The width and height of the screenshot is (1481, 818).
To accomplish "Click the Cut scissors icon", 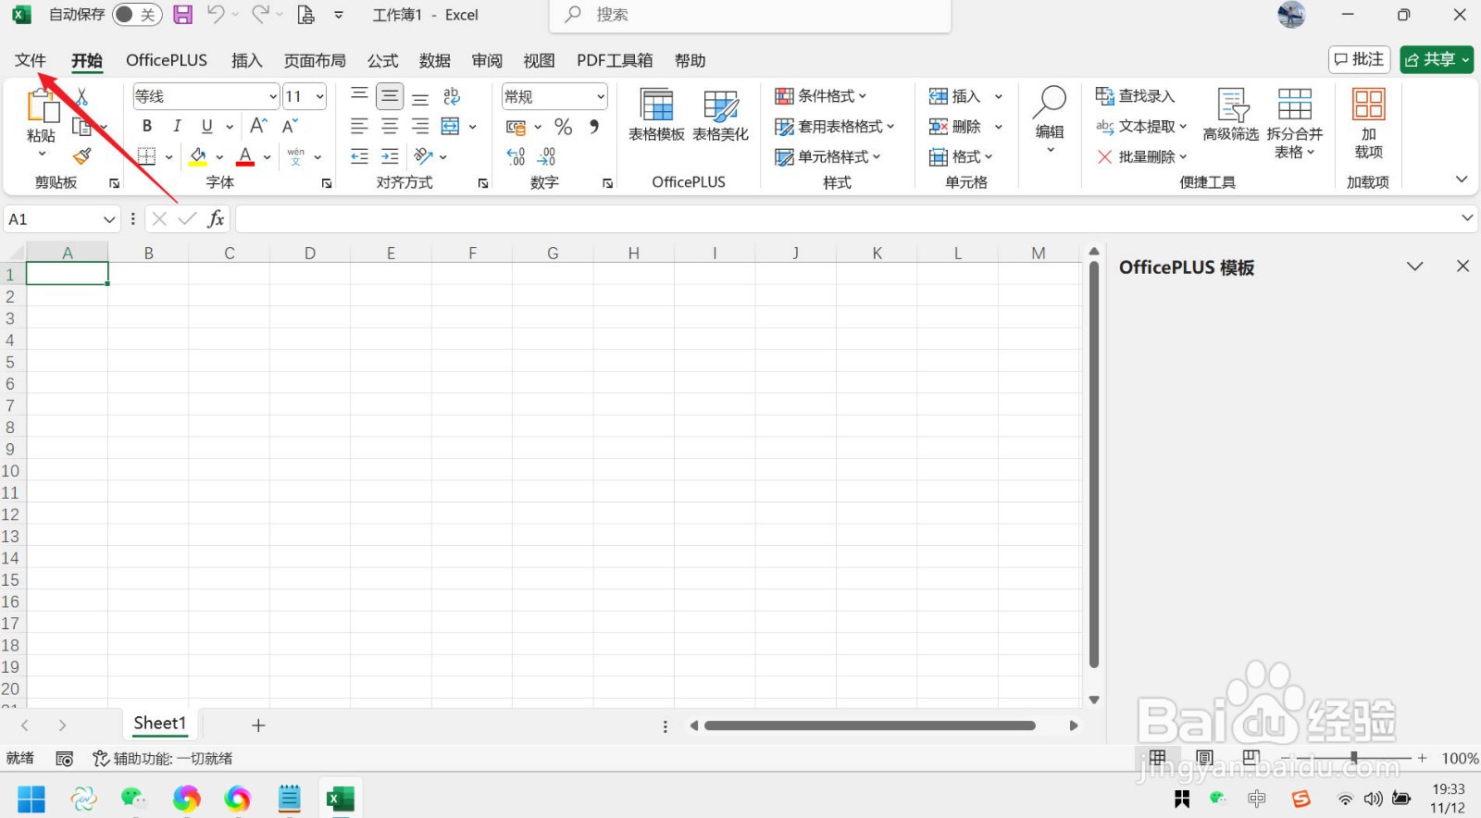I will (81, 96).
